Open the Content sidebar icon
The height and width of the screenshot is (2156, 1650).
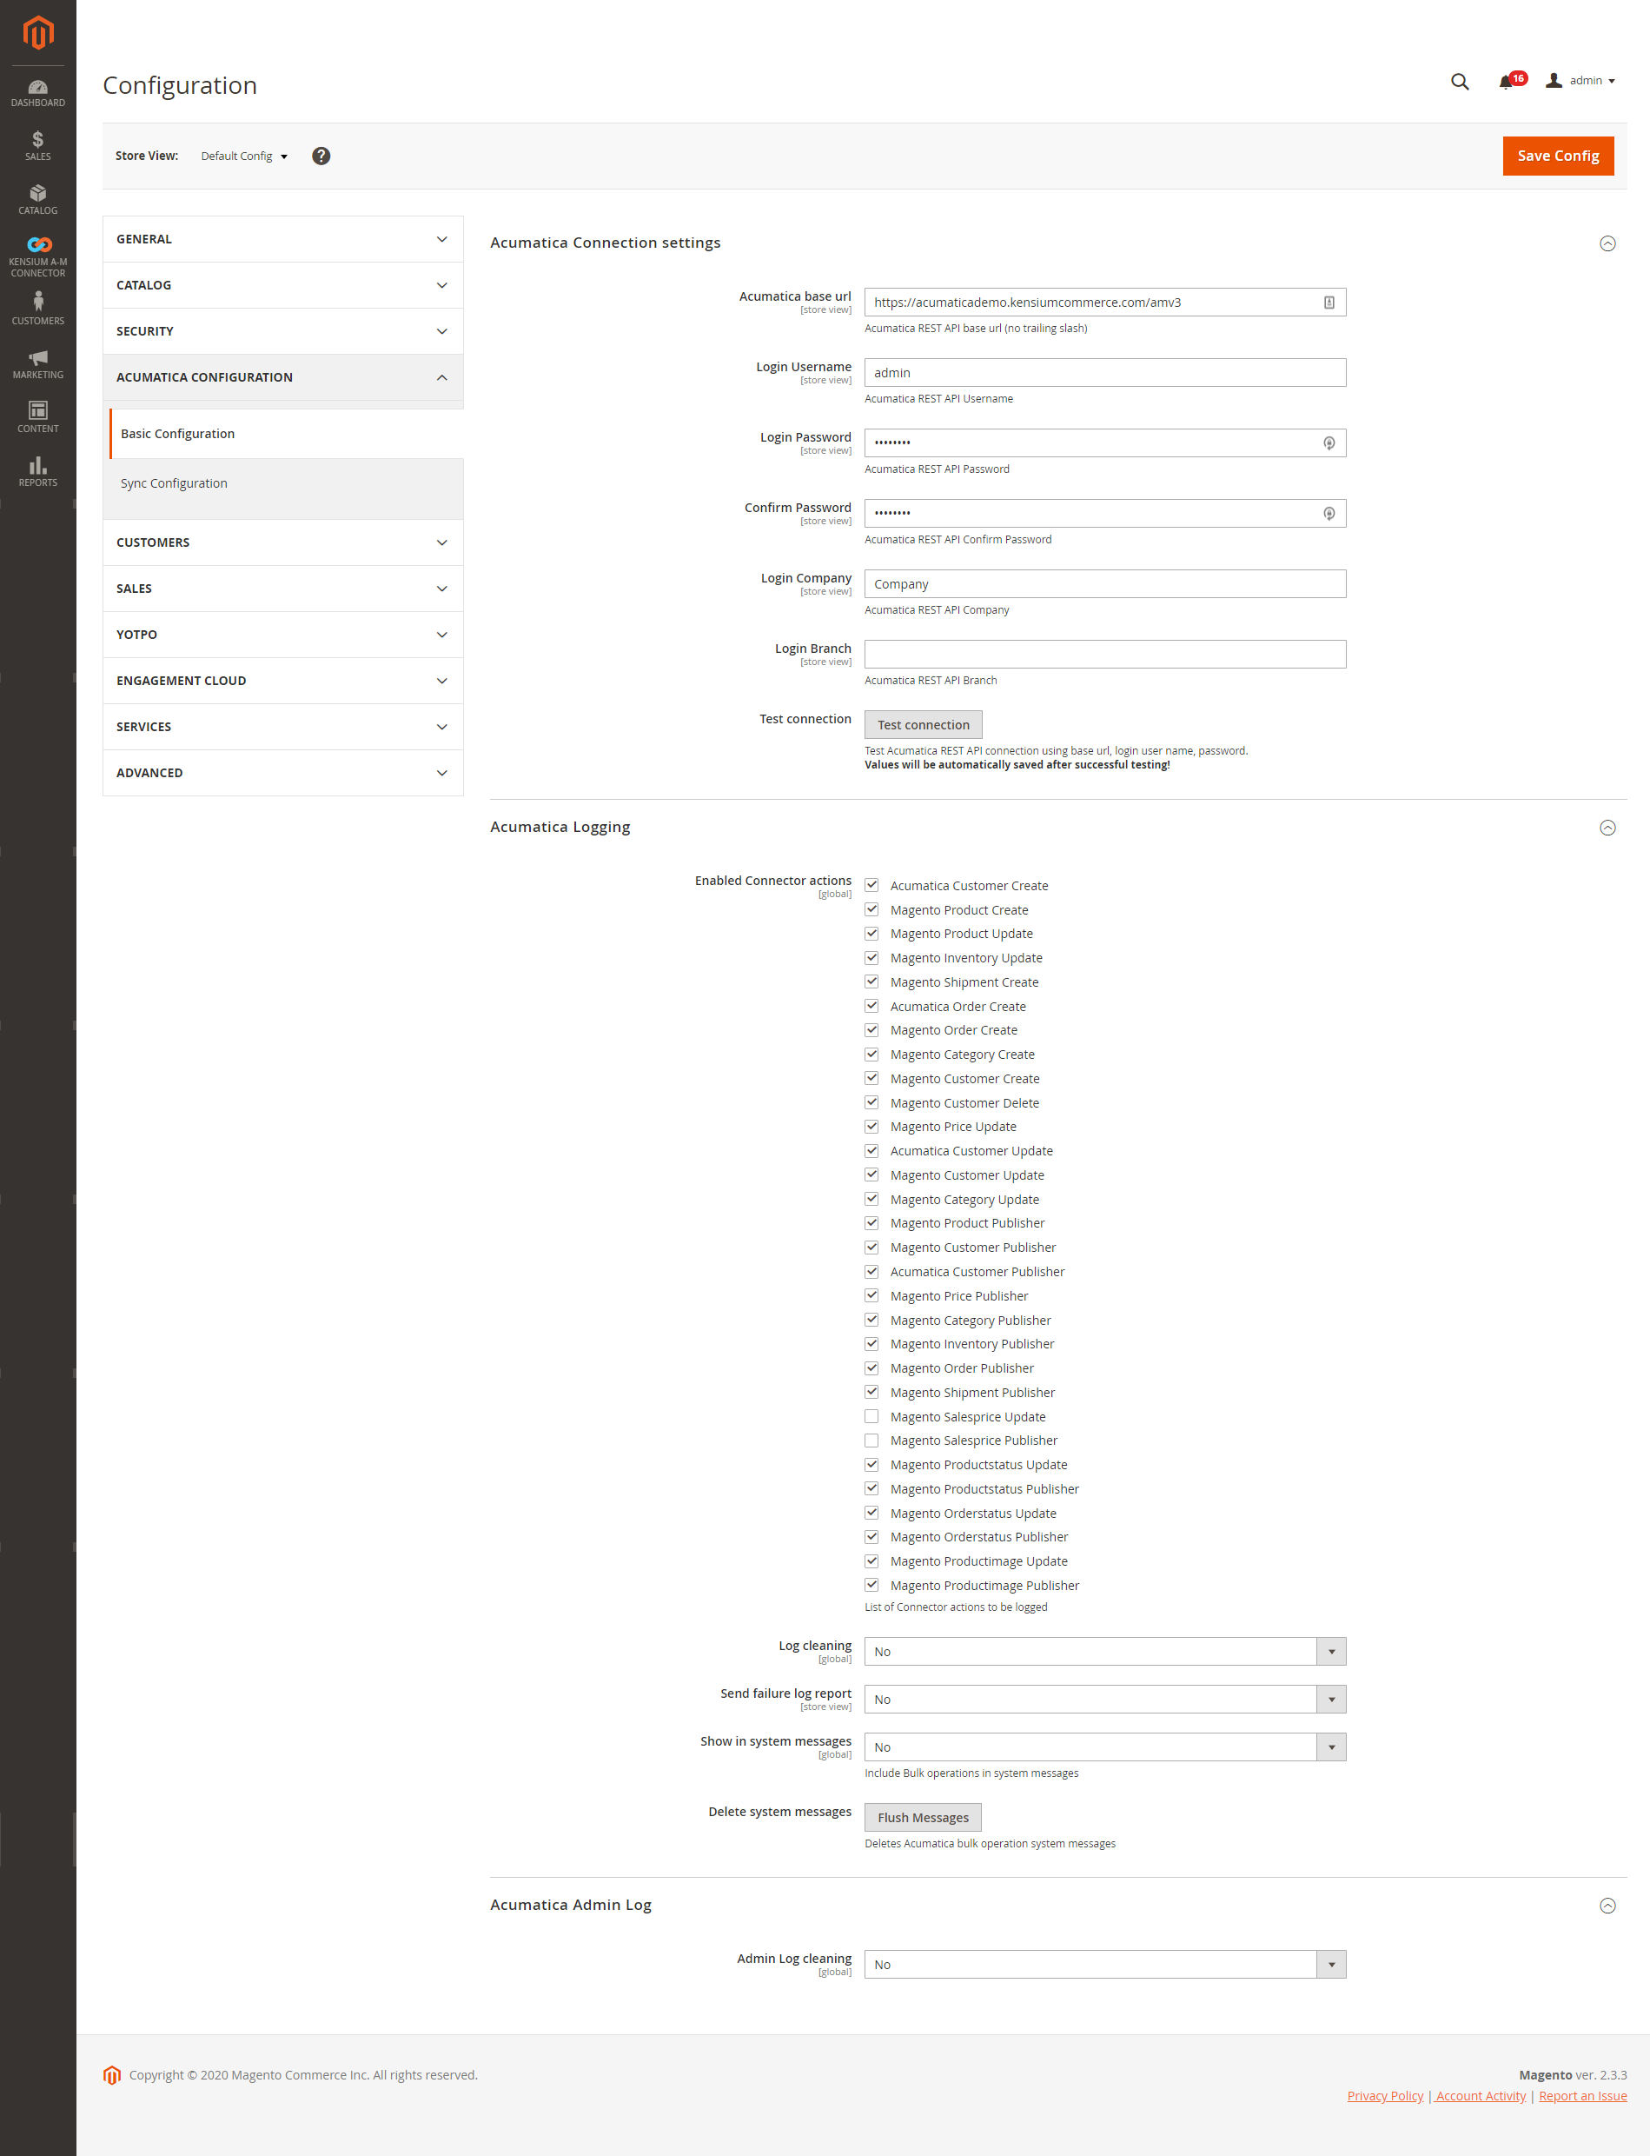37,417
